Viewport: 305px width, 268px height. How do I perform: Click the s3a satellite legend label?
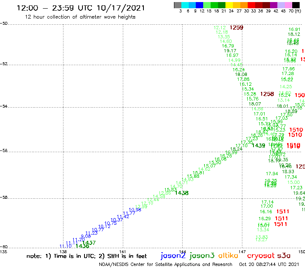pyautogui.click(x=284, y=256)
